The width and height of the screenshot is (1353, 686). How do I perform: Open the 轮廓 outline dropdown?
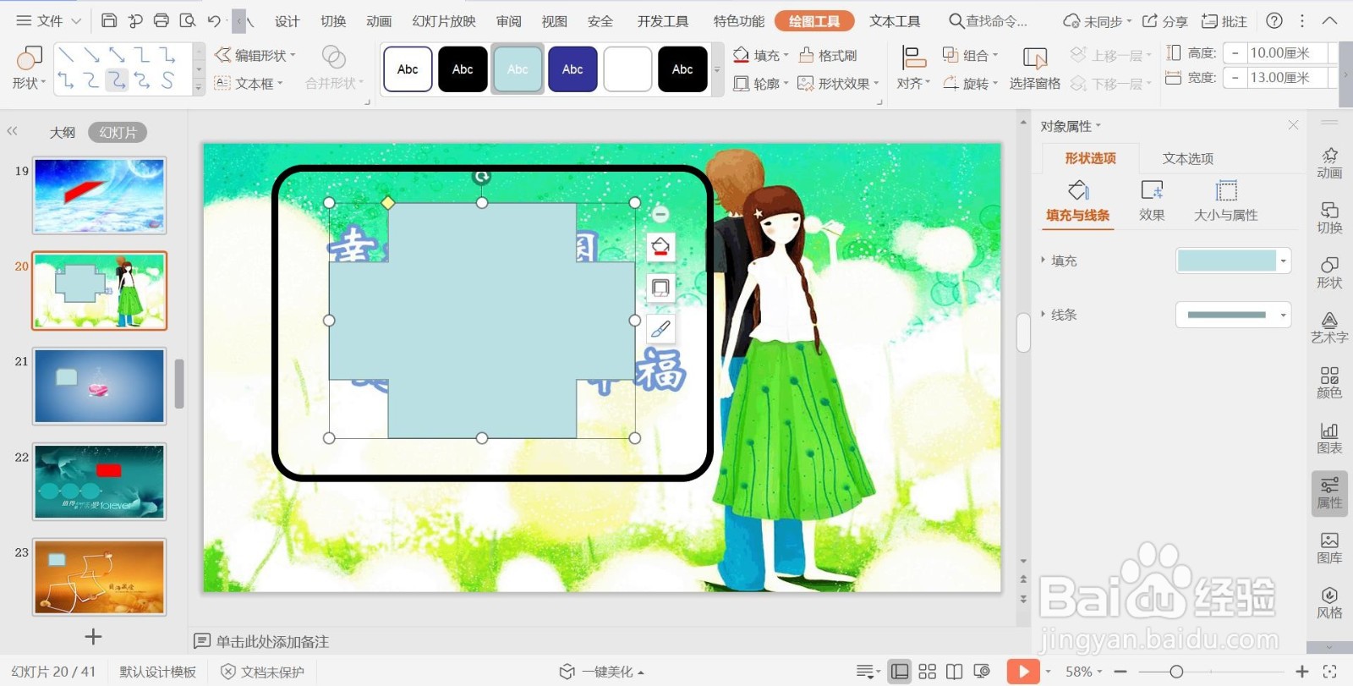[760, 84]
